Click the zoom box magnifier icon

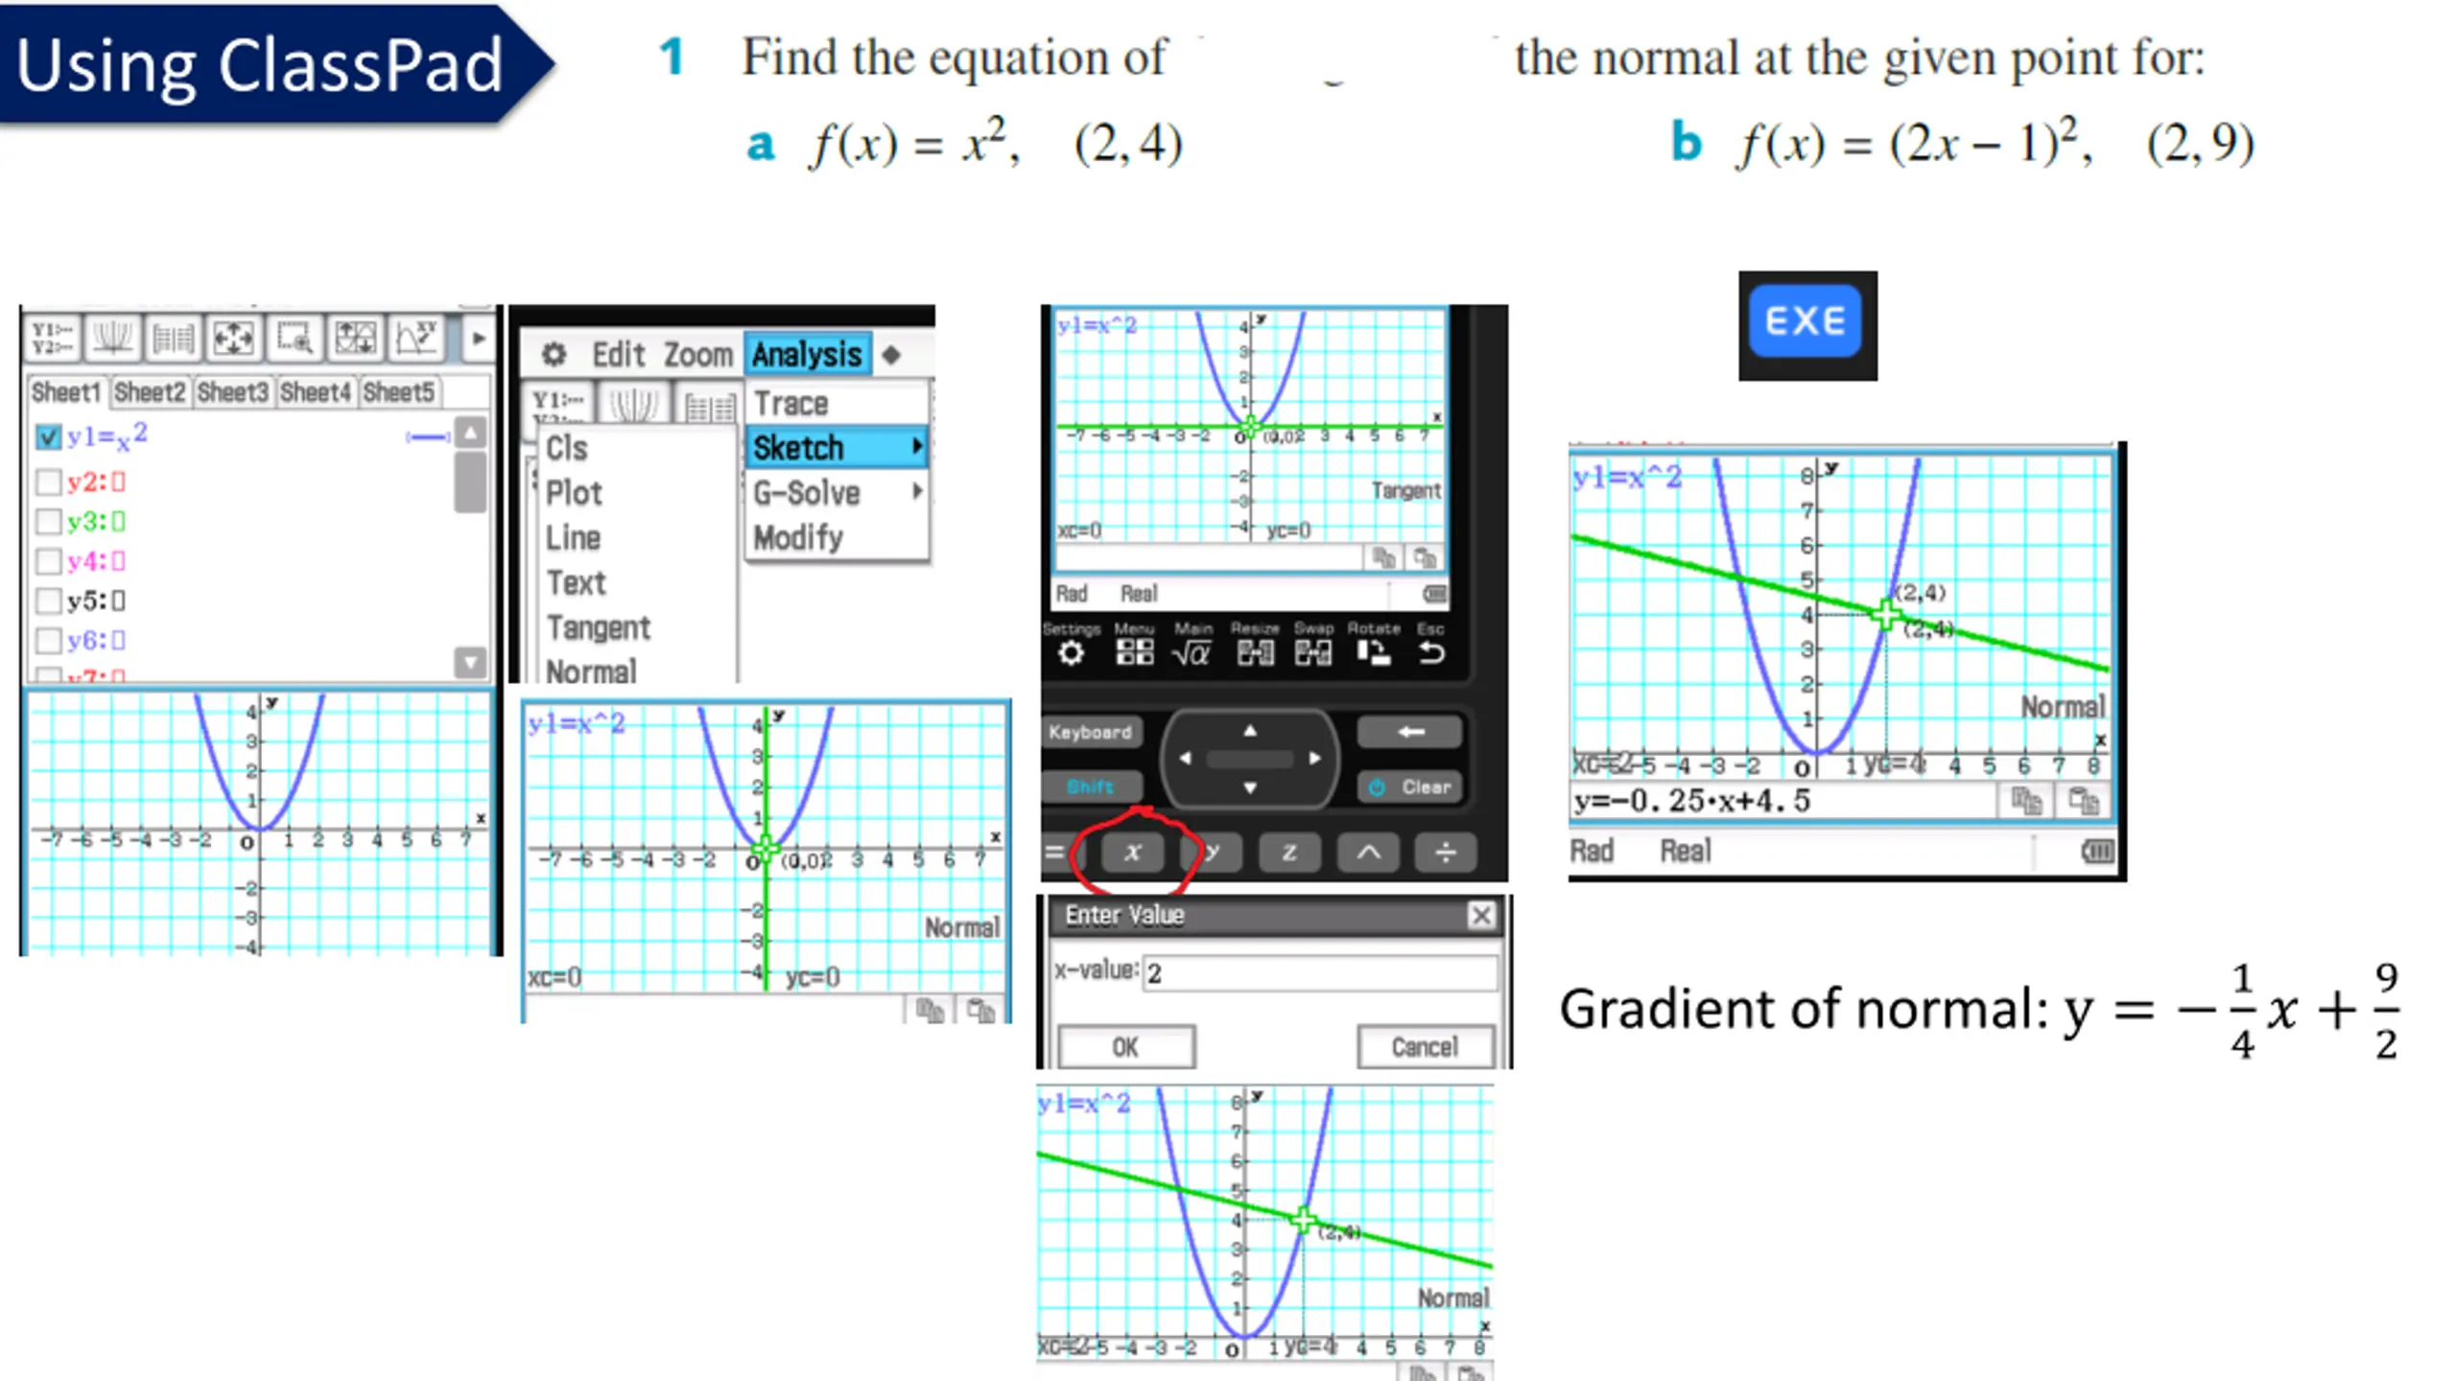click(295, 338)
